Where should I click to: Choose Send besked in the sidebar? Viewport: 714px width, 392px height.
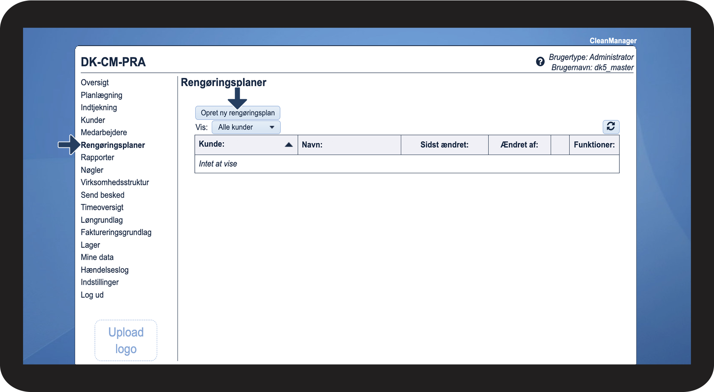pyautogui.click(x=103, y=195)
